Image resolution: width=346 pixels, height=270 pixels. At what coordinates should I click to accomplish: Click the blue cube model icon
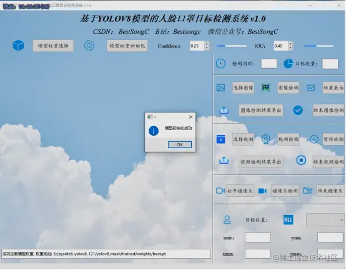click(18, 46)
